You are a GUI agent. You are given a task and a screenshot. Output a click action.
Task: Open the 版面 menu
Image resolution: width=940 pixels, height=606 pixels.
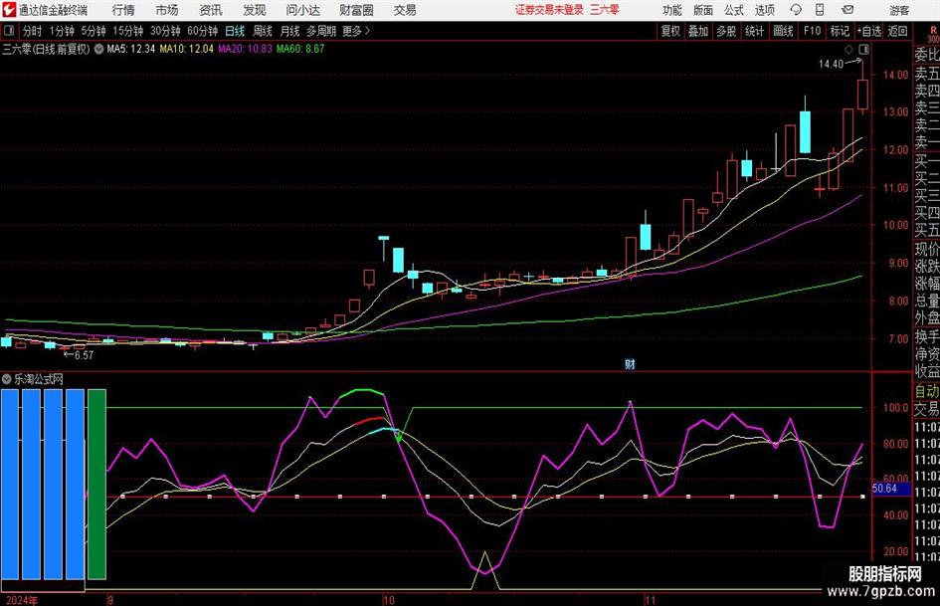coord(703,10)
